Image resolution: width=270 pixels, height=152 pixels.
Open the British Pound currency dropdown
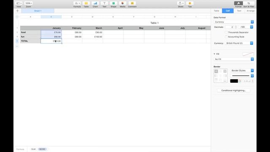point(239,43)
